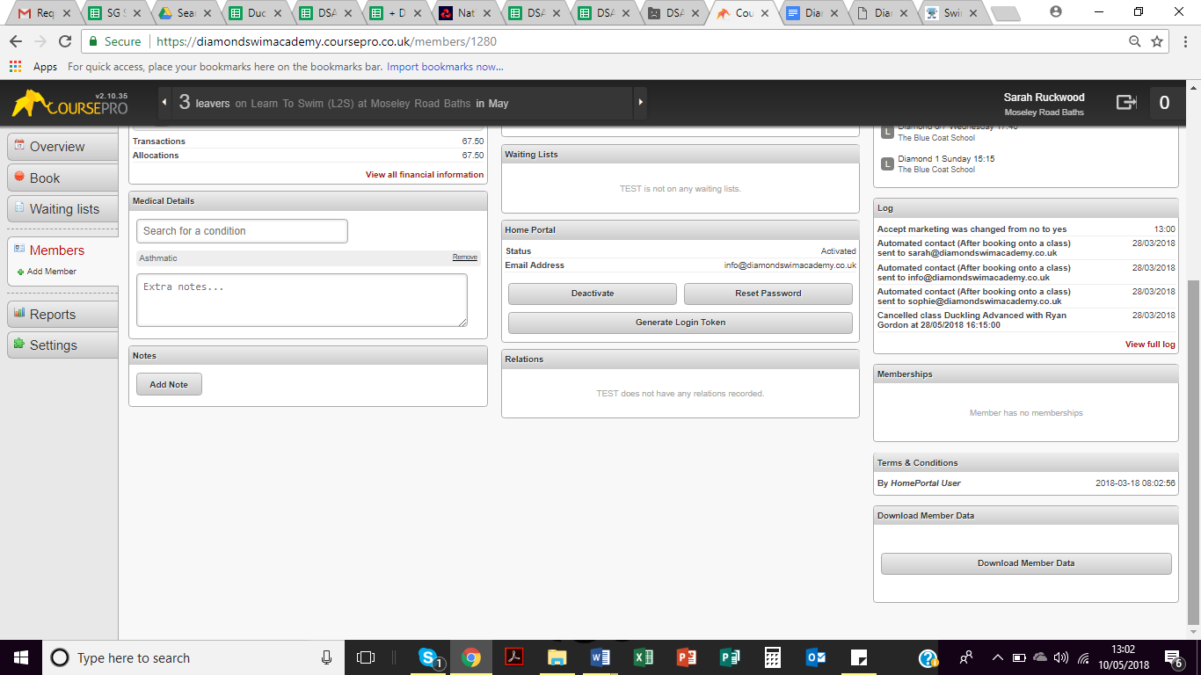
Task: Open Adobe Acrobat from taskbar
Action: pos(514,657)
